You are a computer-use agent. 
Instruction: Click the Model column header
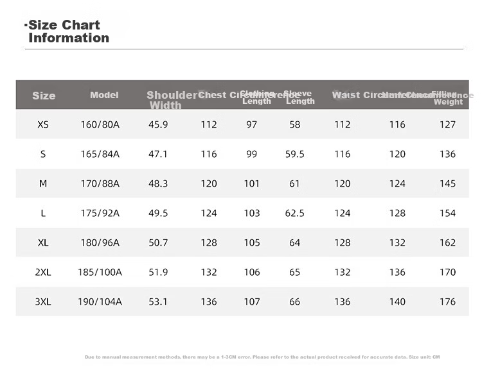pos(104,95)
